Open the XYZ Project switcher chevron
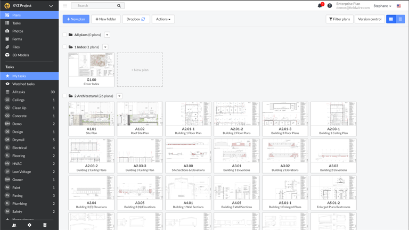 coord(51,6)
